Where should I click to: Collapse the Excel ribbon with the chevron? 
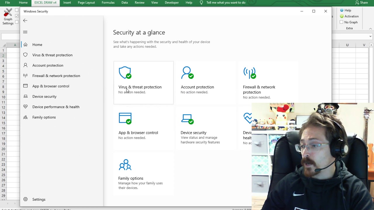[x=370, y=28]
